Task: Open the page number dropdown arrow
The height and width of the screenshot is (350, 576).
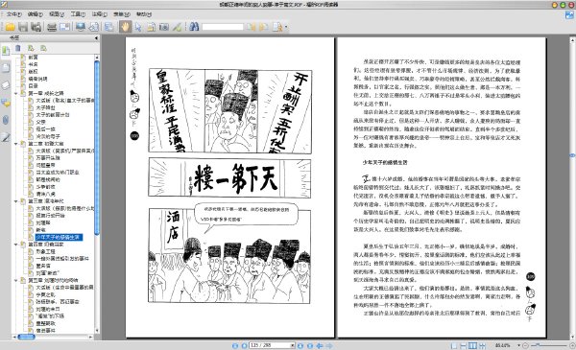Action: (x=293, y=345)
